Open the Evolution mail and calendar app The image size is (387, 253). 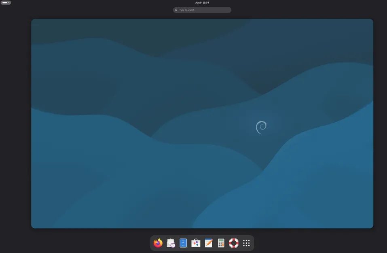[x=171, y=243]
